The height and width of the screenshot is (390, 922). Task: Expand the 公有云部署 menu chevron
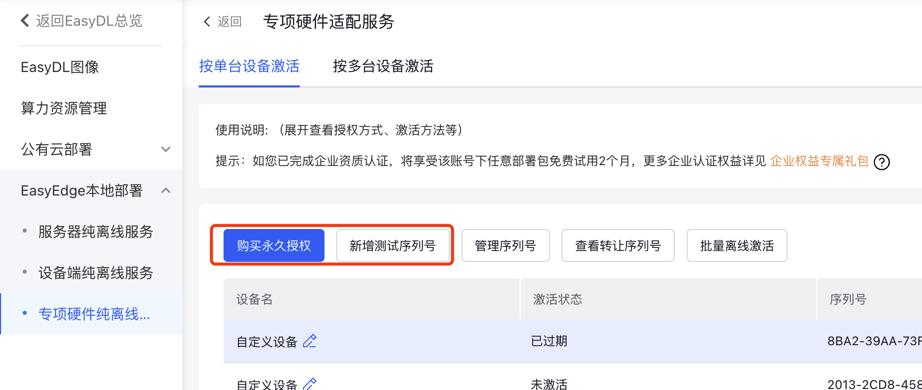pyautogui.click(x=166, y=149)
